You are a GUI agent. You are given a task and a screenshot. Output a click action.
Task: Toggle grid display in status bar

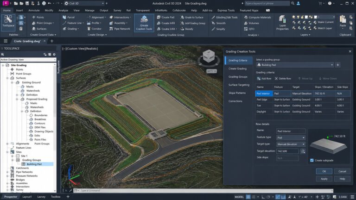248,197
